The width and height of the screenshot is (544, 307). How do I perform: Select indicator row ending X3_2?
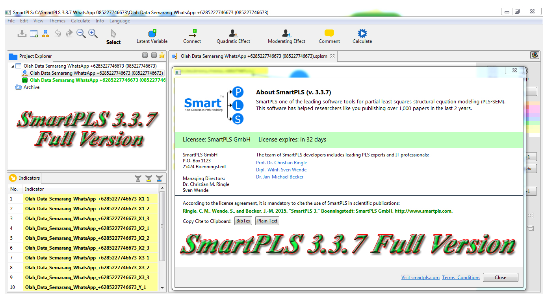coord(83,268)
